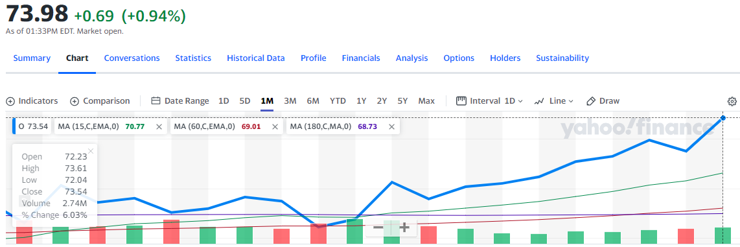Select the 1M range
Image resolution: width=740 pixels, height=247 pixels.
click(x=267, y=101)
